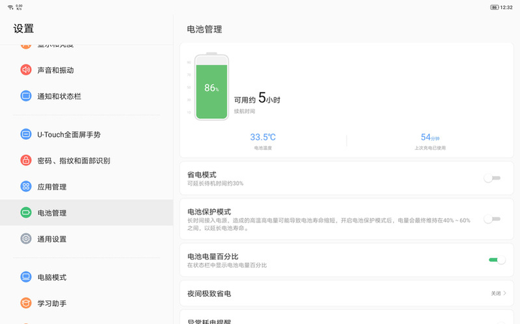Turn on 电池保护模式 toggle
Viewport: 520px width, 324px height.
click(492, 219)
